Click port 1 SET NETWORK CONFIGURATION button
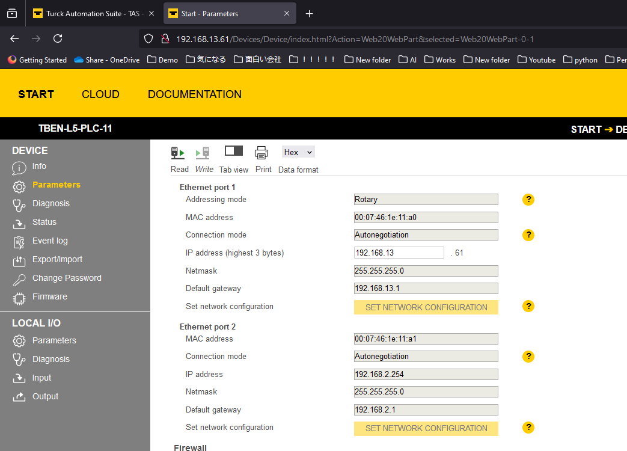 [x=426, y=307]
